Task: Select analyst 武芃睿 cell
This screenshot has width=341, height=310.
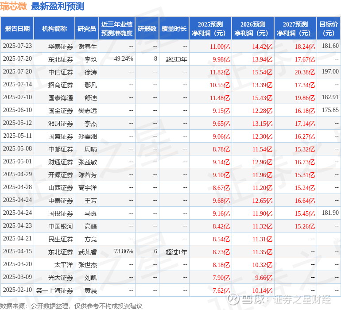Action: tap(87, 252)
